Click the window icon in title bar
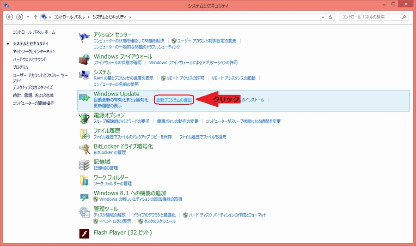The image size is (416, 246). [x=6, y=5]
